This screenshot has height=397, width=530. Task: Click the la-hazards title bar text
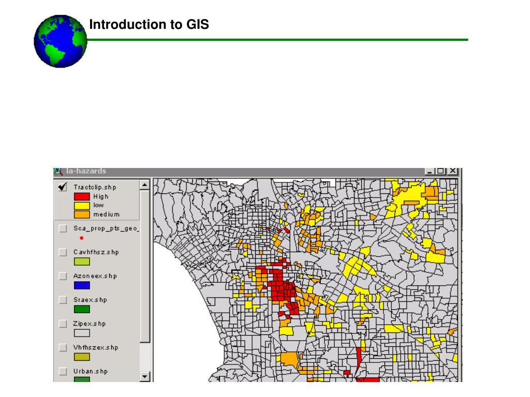coord(86,171)
